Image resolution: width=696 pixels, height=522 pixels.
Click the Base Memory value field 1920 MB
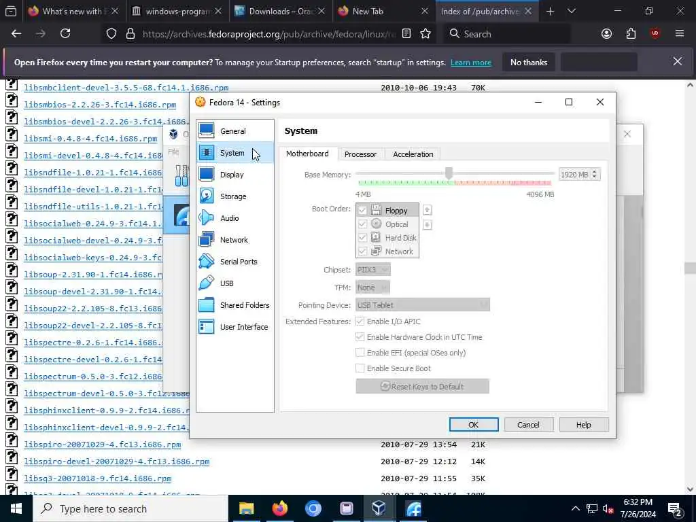point(575,175)
